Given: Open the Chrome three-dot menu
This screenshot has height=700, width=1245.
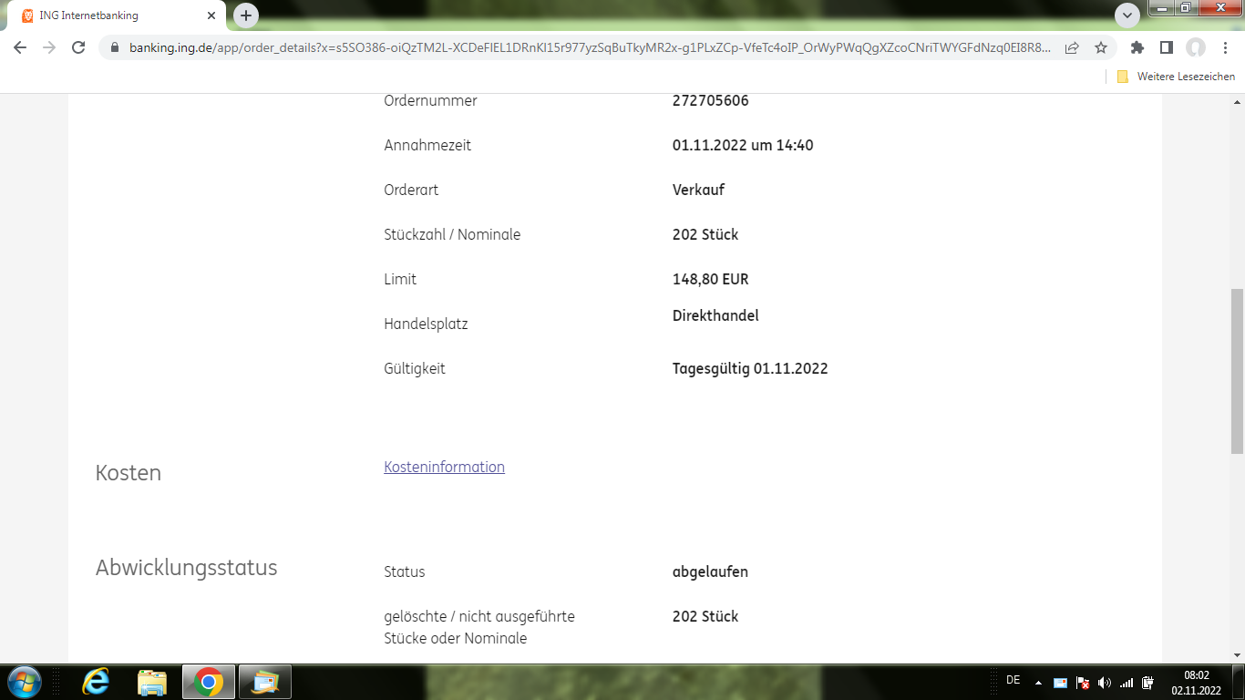Looking at the screenshot, I should [x=1226, y=47].
